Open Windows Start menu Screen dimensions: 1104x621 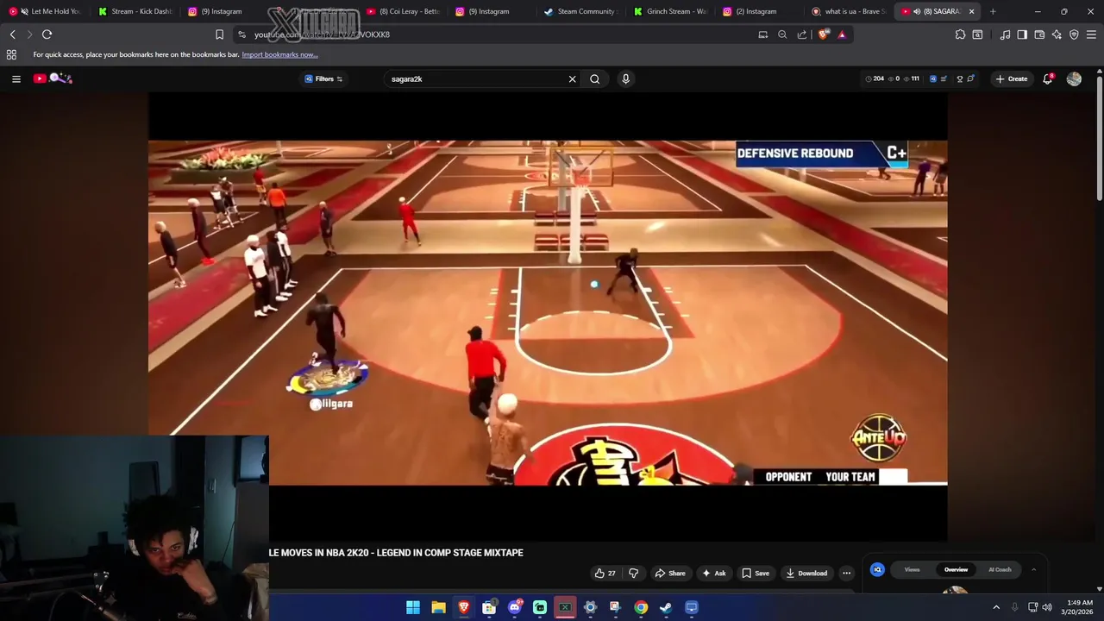pos(413,607)
